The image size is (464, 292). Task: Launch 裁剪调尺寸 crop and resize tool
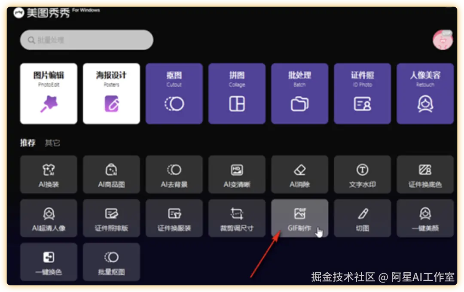(x=237, y=218)
